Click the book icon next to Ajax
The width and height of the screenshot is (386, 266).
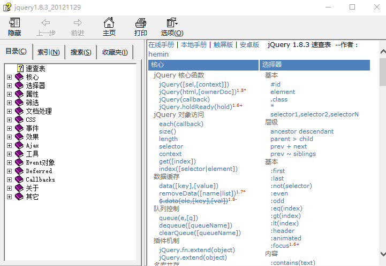click(20, 145)
